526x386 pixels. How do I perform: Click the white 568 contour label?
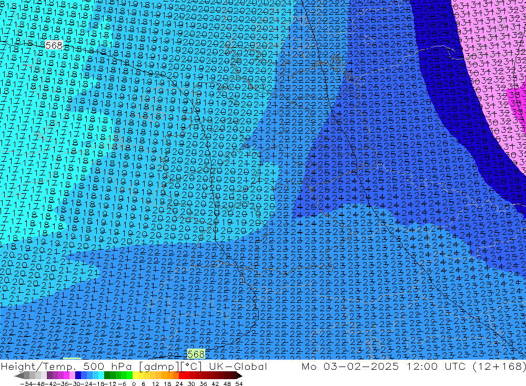pyautogui.click(x=54, y=45)
